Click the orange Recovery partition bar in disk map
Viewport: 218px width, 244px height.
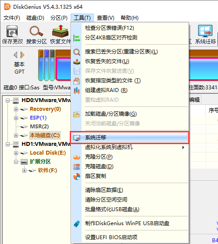click(x=41, y=65)
